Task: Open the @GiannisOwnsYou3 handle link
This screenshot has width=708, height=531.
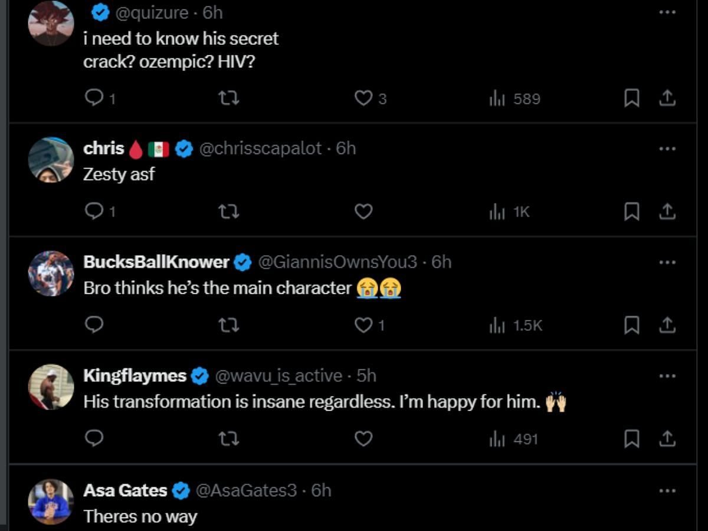Action: pyautogui.click(x=337, y=262)
